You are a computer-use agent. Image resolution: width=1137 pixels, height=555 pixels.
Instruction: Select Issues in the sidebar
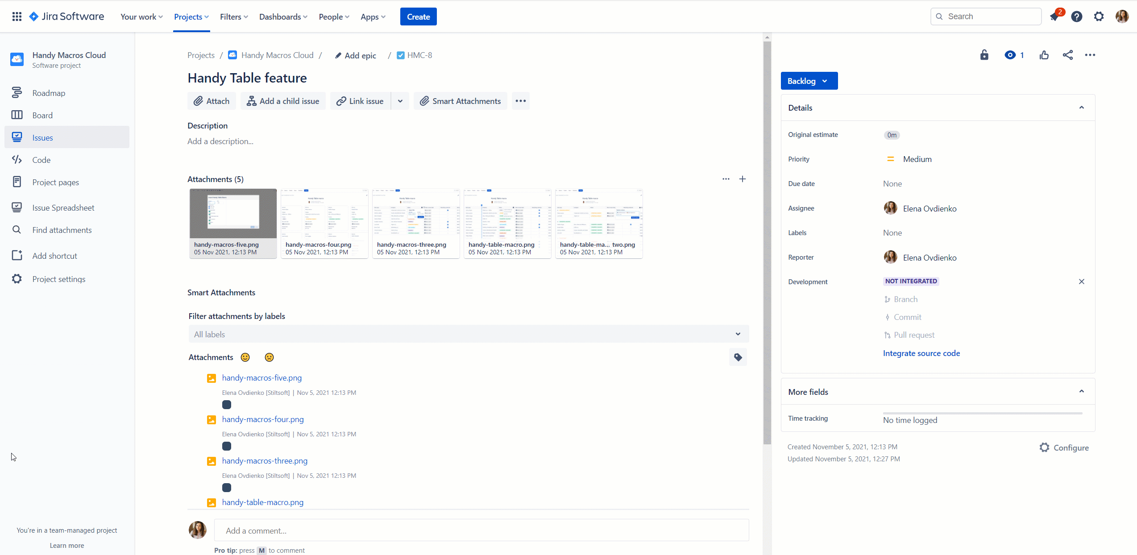pos(67,137)
